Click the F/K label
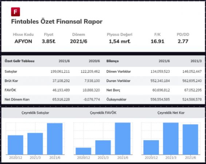 [157, 35]
